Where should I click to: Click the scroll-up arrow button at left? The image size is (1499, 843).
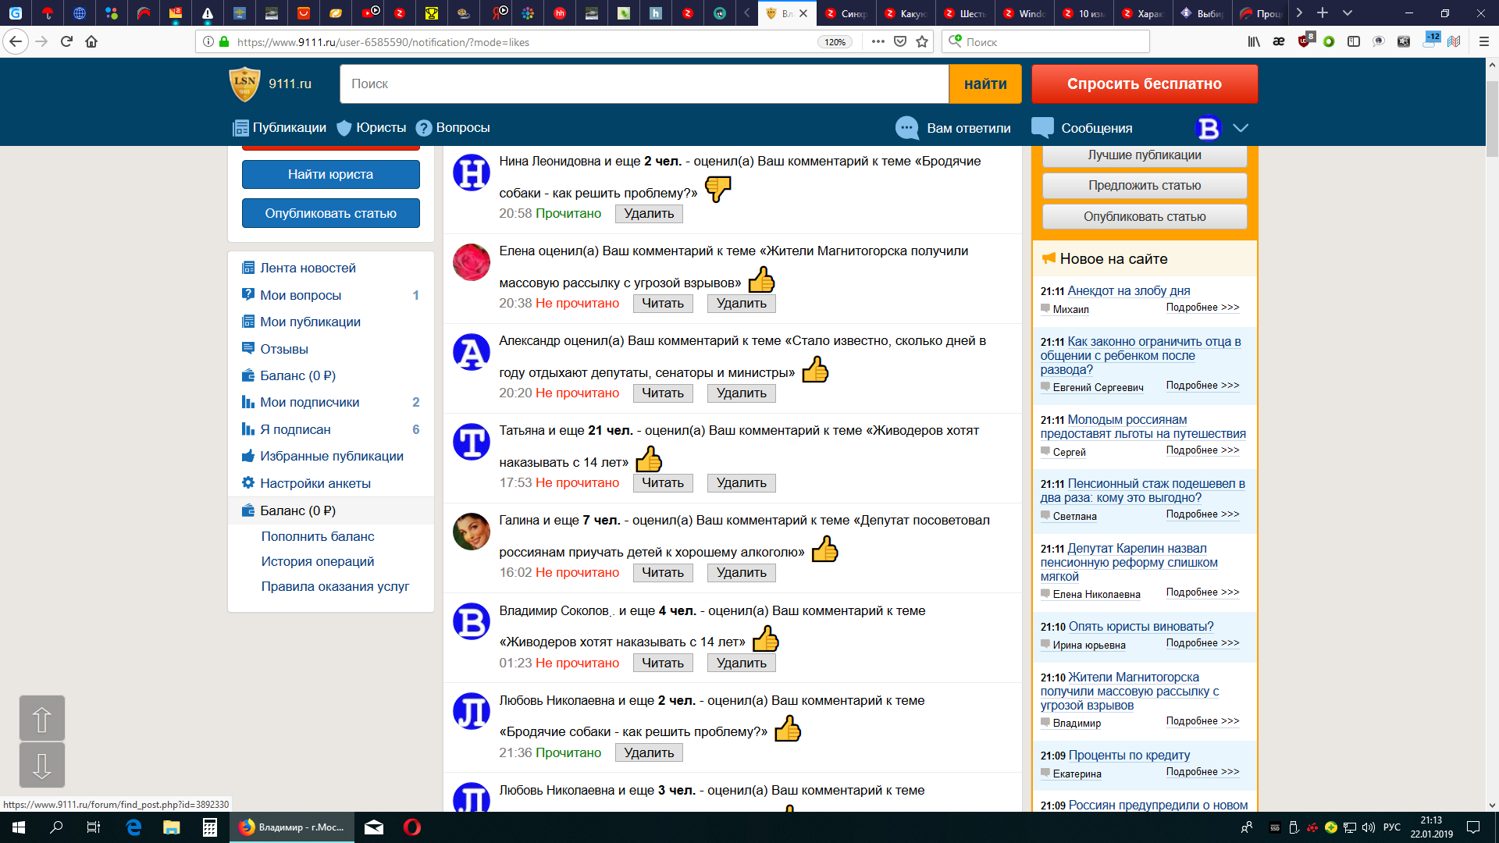(42, 718)
